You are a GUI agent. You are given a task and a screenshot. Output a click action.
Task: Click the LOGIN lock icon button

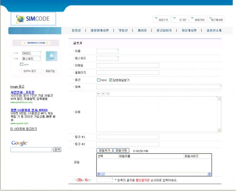[52, 56]
